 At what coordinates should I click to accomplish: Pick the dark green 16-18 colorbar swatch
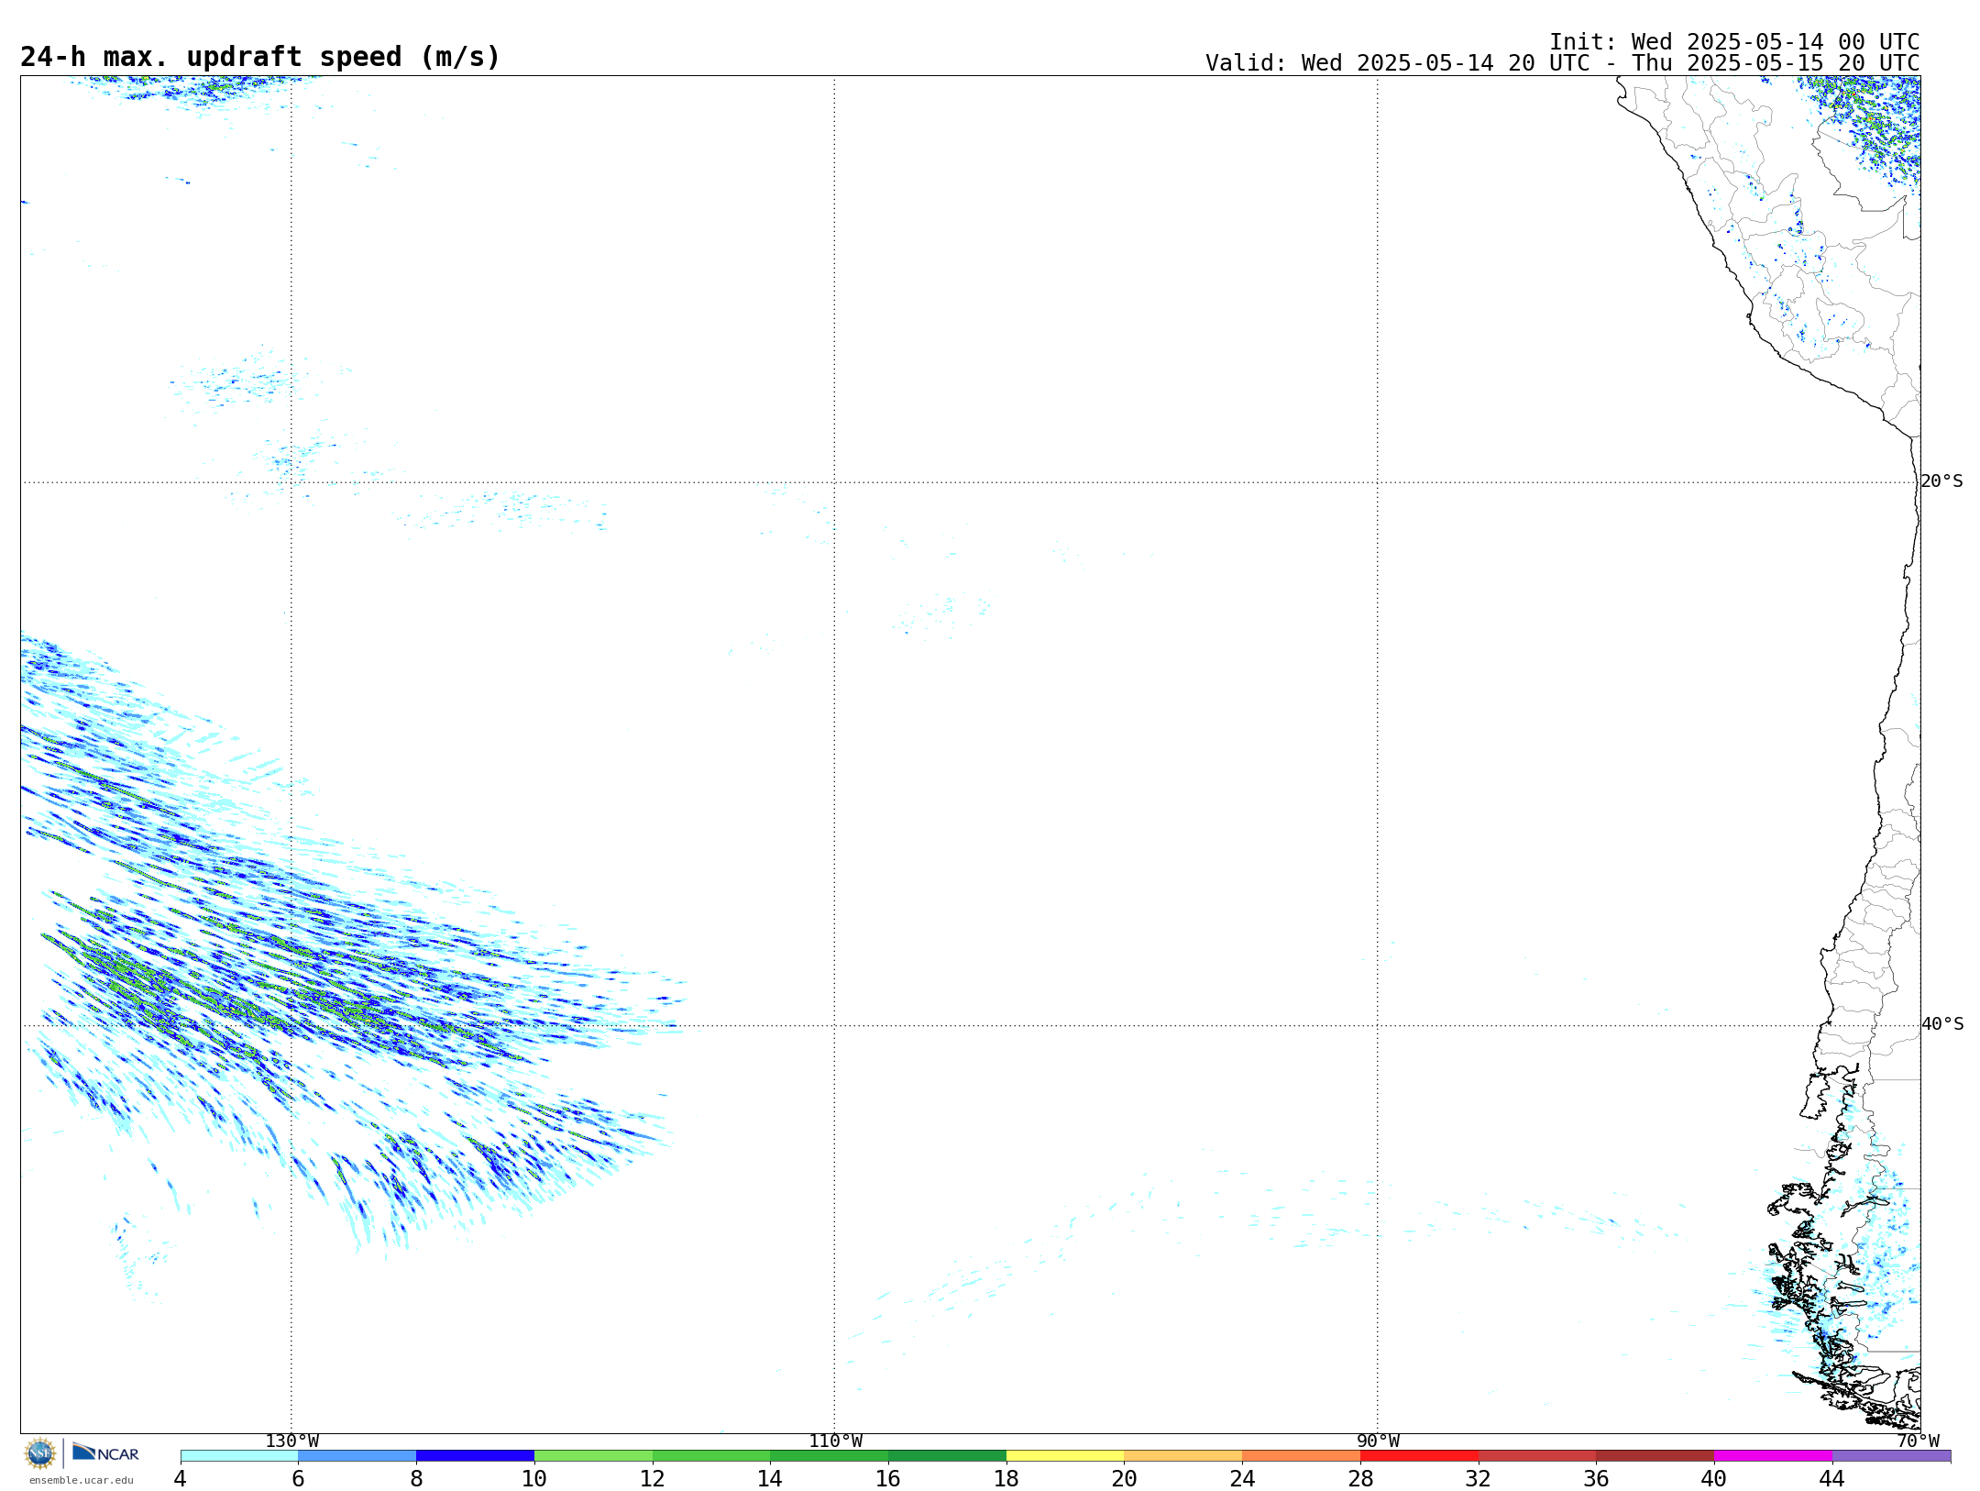point(947,1456)
